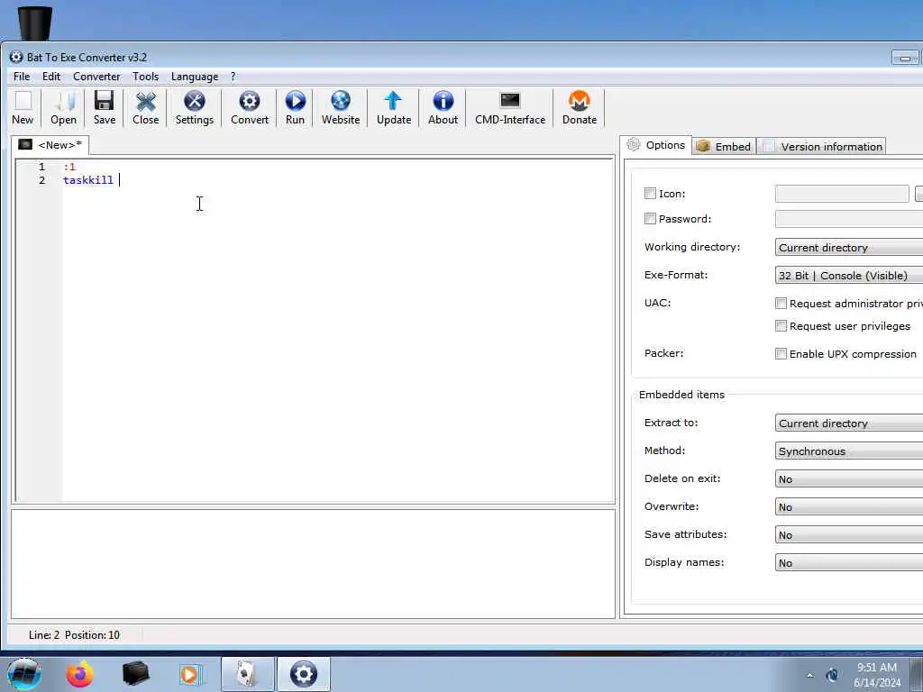The height and width of the screenshot is (692, 923).
Task: Click the New file toolbar icon
Action: 23,102
